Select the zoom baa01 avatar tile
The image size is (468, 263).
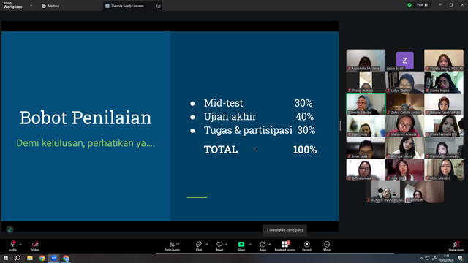coord(404,60)
